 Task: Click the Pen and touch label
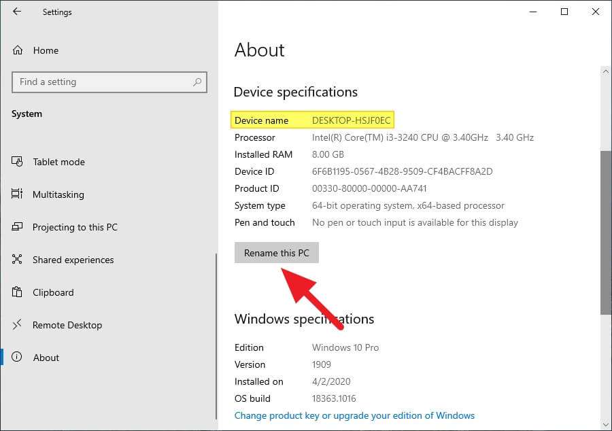pos(265,223)
